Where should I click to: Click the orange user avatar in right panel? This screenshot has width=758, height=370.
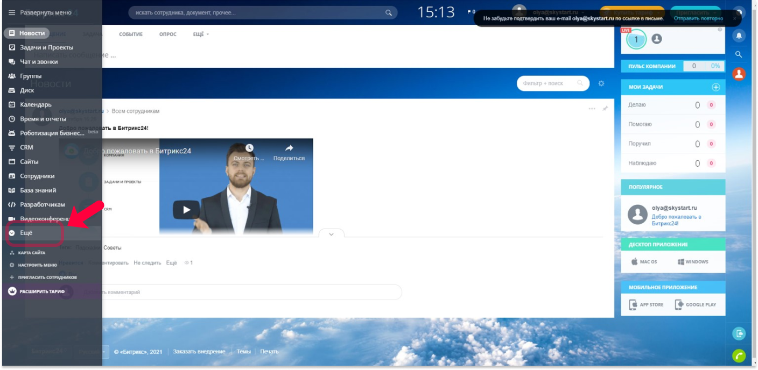[x=739, y=74]
